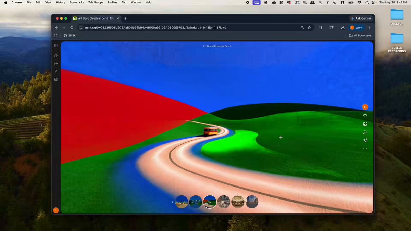Click the Bluetooth menu bar icon
411x231 pixels.
(327, 2)
